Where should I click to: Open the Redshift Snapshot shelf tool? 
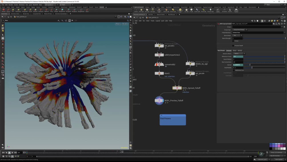pyautogui.click(x=35, y=10)
